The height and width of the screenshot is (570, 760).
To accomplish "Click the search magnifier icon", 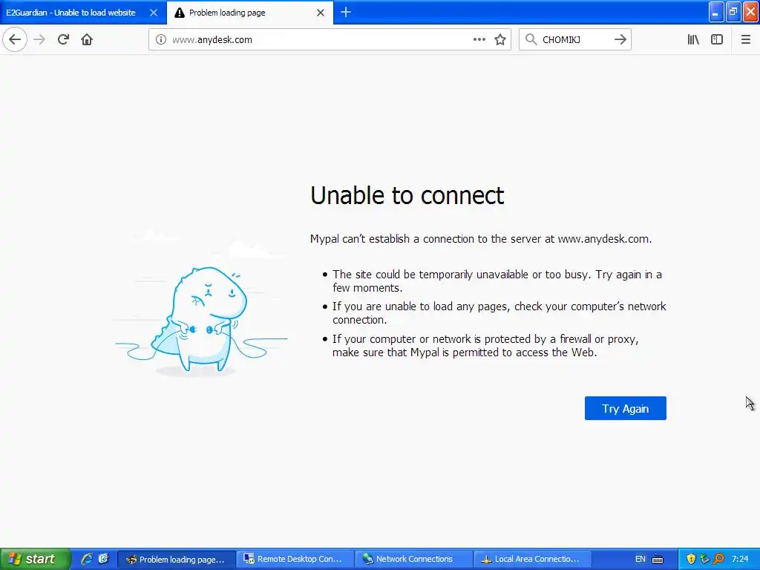I will click(x=531, y=39).
